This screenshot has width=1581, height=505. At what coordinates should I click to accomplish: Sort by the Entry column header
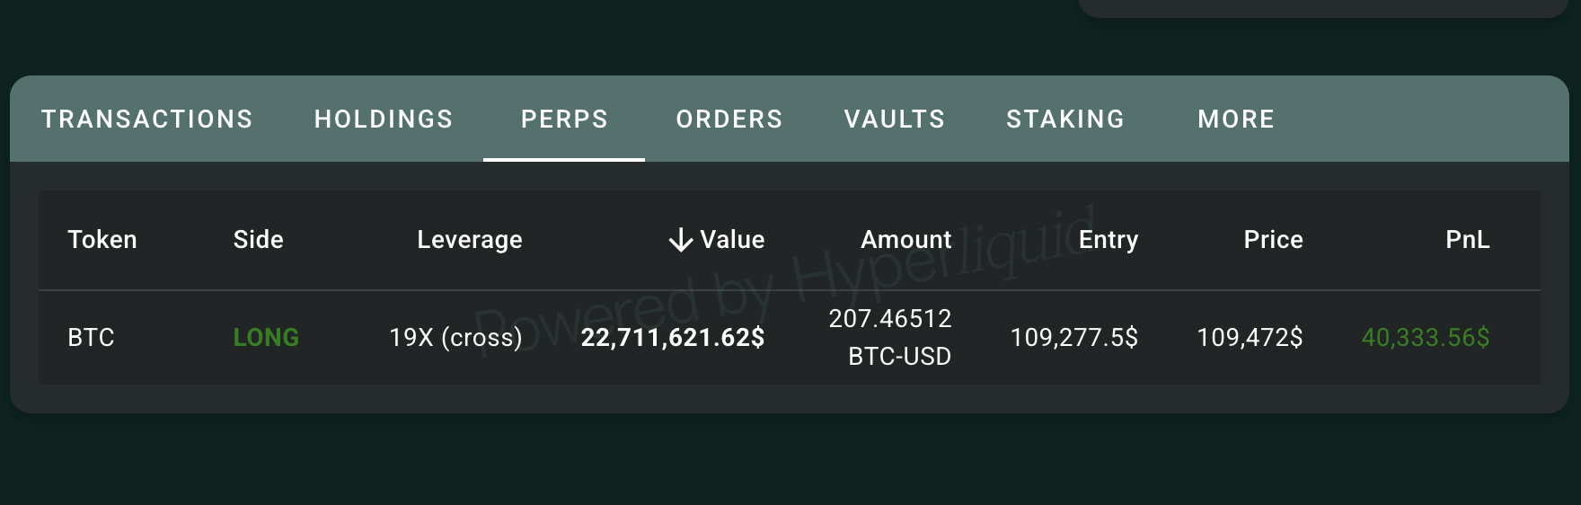coord(1108,240)
